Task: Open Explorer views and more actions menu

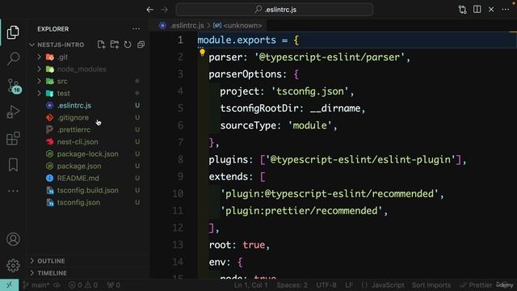Action: point(136,29)
